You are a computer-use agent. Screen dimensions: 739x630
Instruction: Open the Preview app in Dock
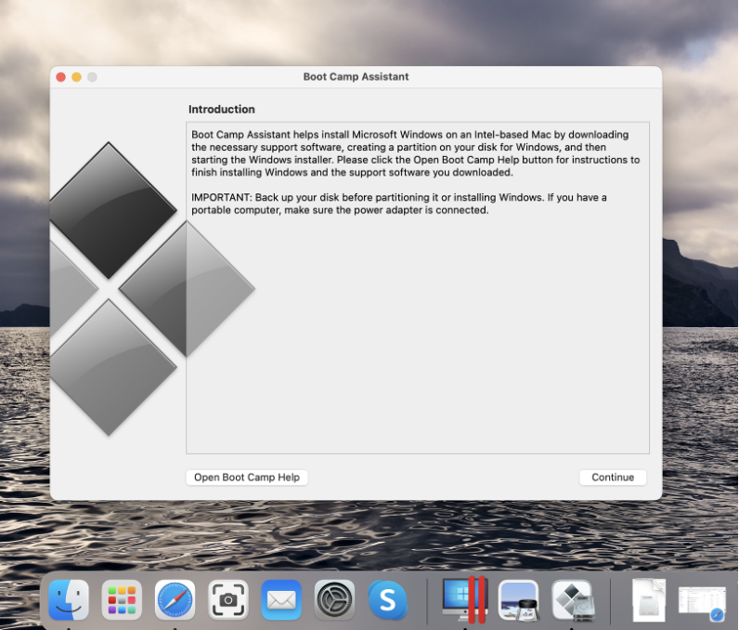pyautogui.click(x=518, y=600)
